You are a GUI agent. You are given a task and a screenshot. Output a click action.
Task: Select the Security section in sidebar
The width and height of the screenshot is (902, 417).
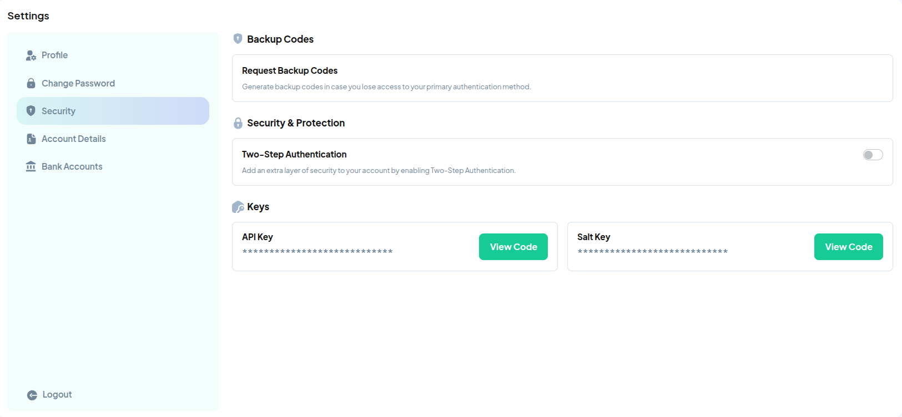58,110
